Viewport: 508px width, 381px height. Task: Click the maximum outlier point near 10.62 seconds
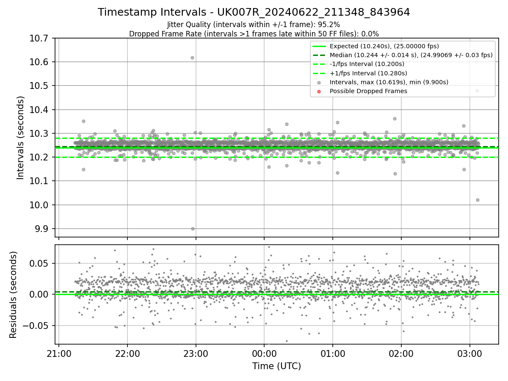click(192, 58)
